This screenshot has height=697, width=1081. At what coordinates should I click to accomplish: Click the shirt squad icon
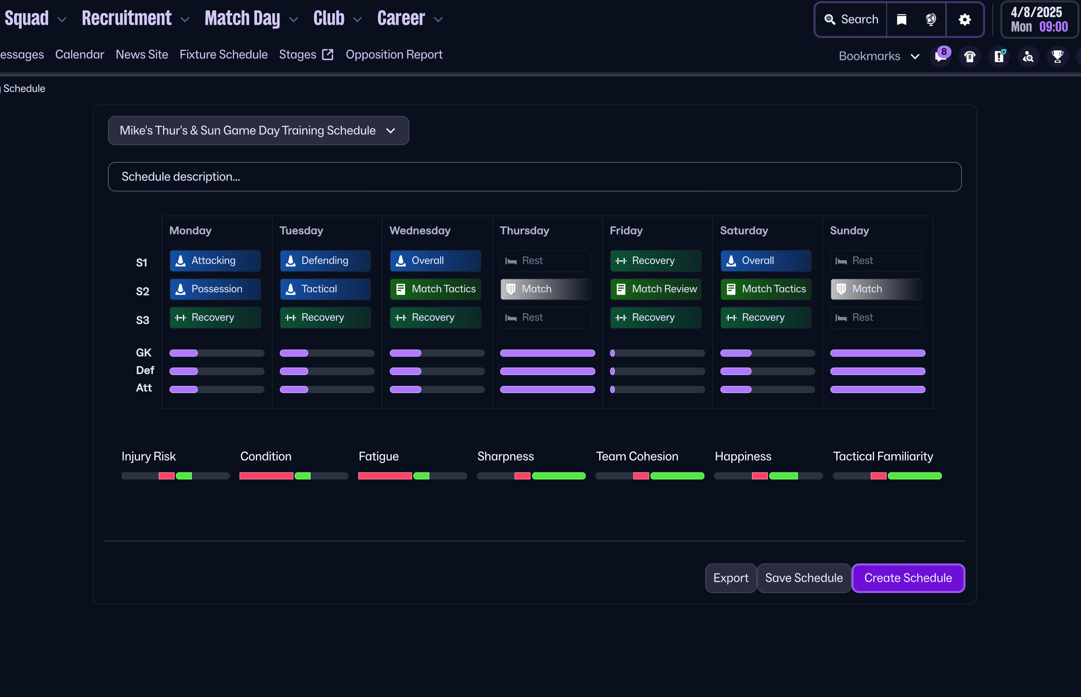(969, 56)
